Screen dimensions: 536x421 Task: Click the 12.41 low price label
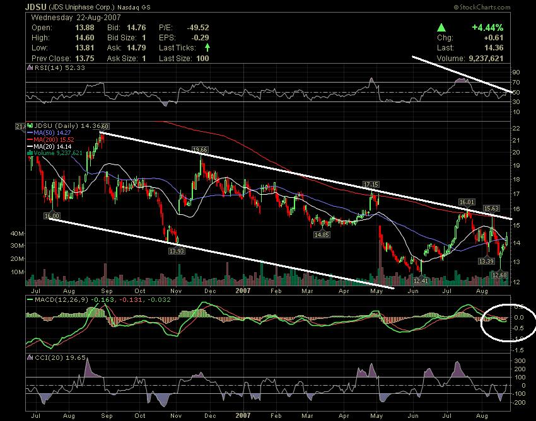coord(421,281)
